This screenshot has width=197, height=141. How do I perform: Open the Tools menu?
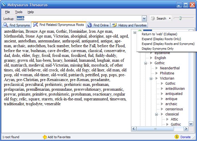19,12
